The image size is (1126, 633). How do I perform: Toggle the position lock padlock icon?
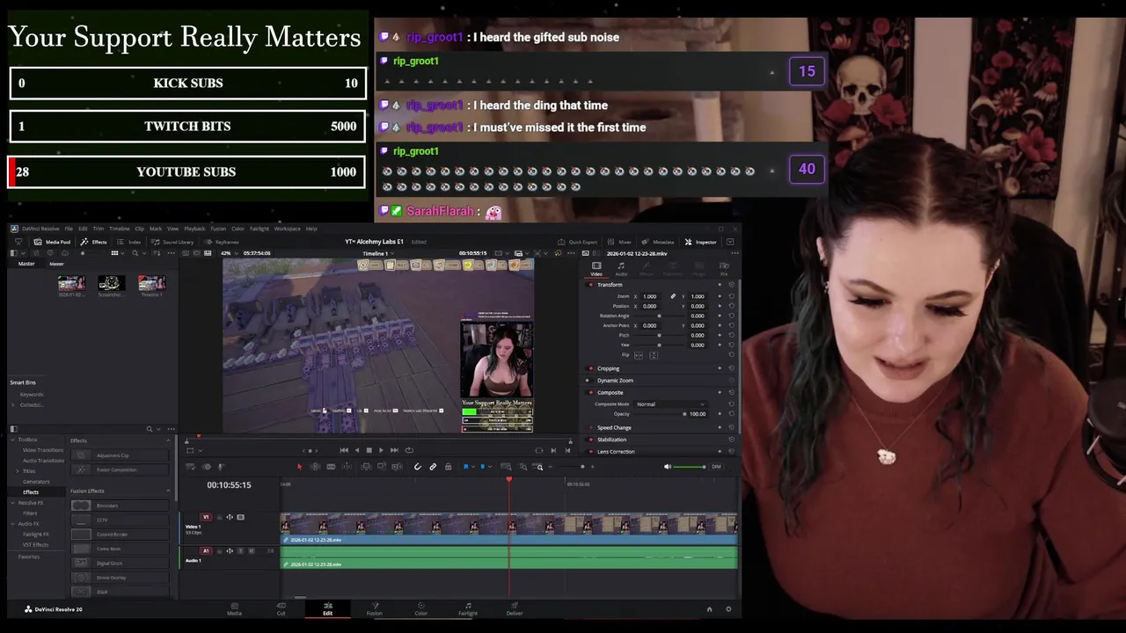[448, 467]
